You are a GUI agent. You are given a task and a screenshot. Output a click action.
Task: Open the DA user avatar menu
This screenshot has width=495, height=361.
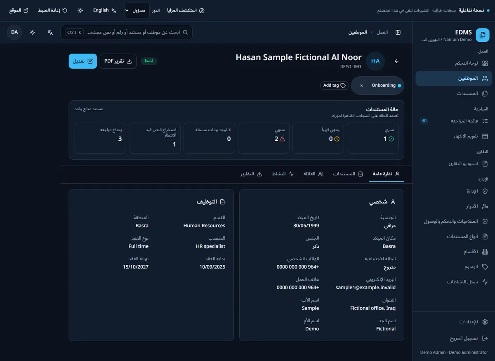click(14, 32)
